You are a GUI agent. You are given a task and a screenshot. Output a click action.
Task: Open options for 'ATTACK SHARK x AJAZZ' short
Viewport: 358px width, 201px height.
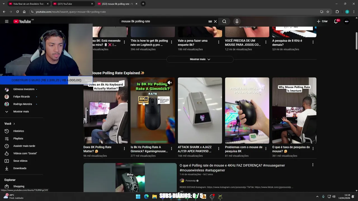[x=219, y=149]
